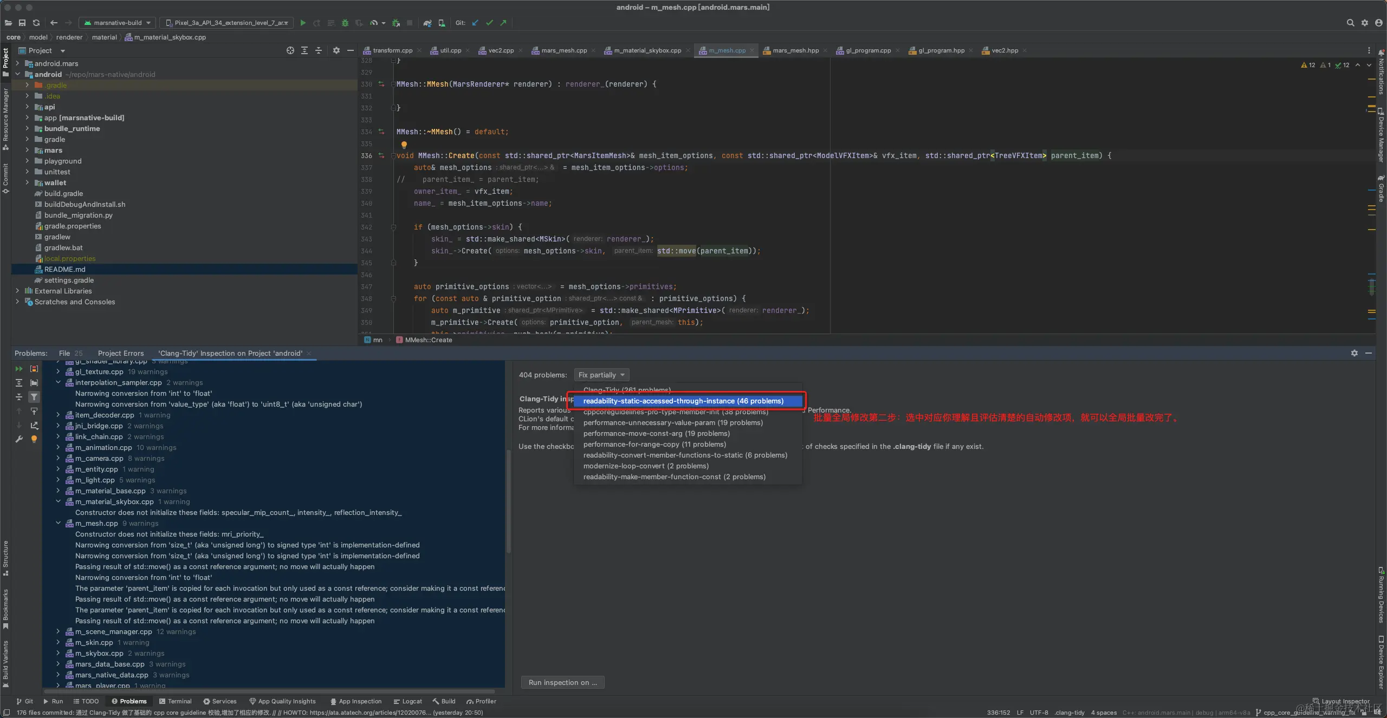
Task: Collapse interpolation_sampler.cpp warnings node
Action: click(x=58, y=382)
